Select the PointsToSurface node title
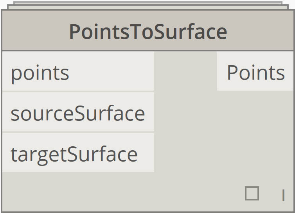 (148, 32)
